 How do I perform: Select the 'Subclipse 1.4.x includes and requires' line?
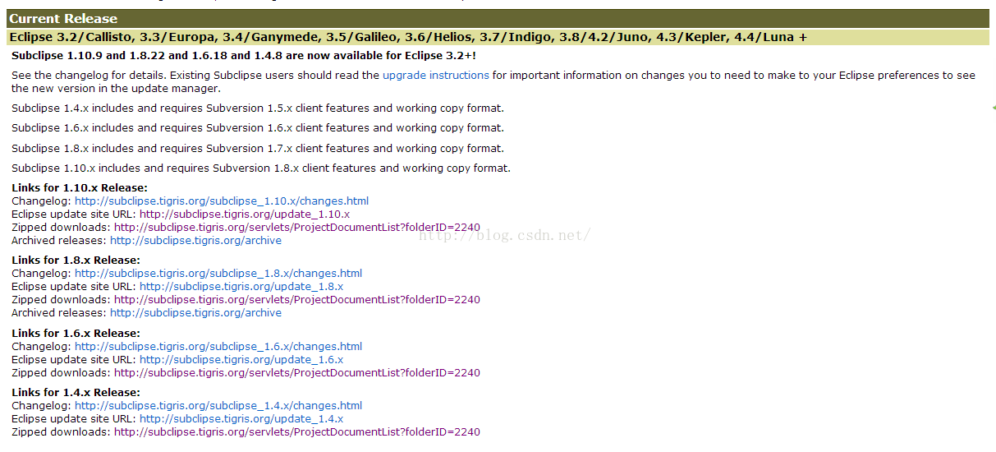[258, 108]
